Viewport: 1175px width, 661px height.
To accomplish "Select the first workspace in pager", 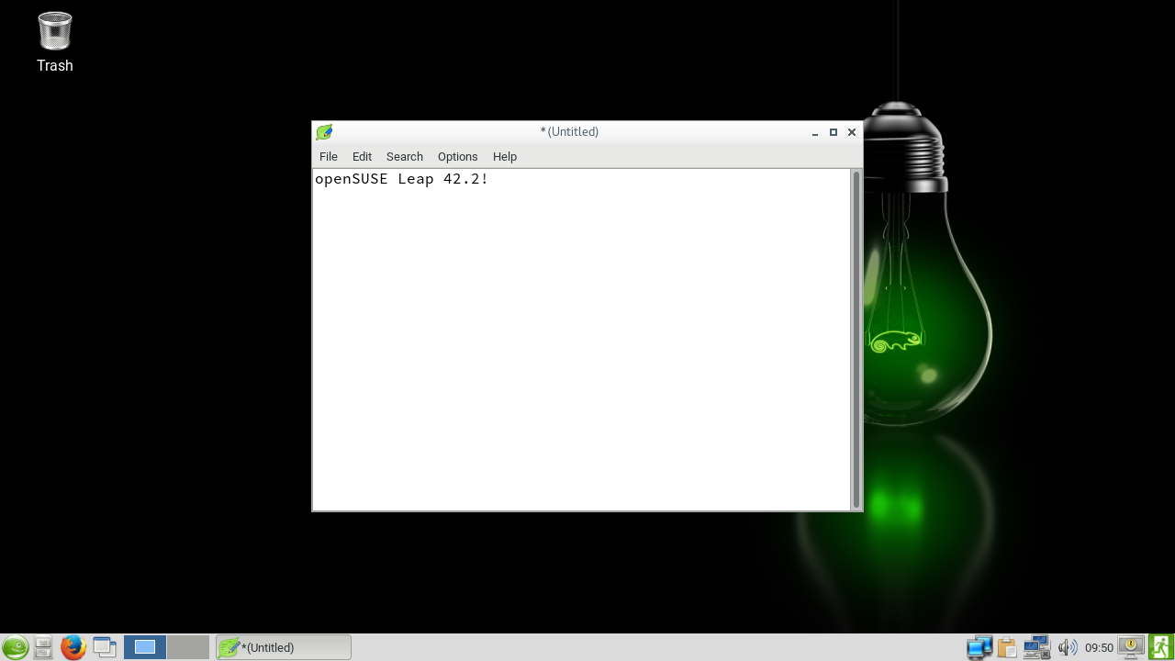I will coord(145,647).
